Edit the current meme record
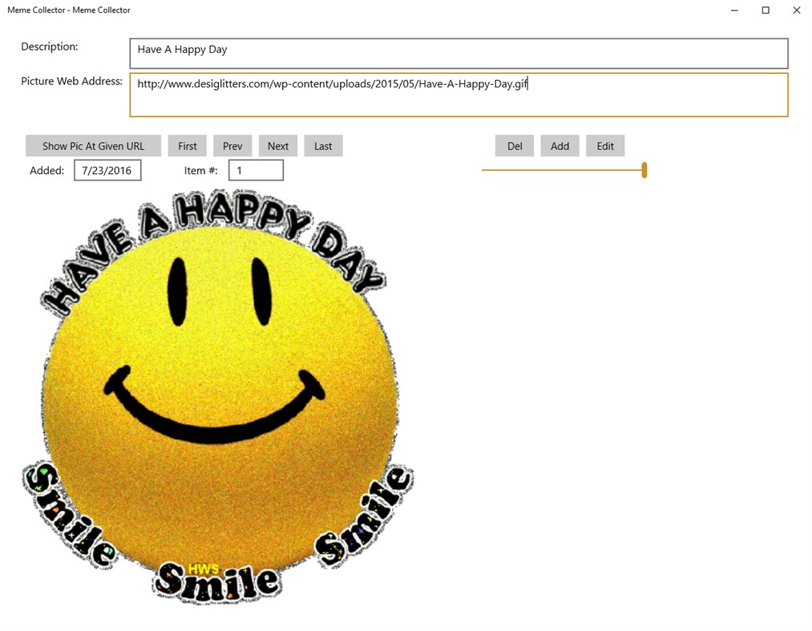Viewport: 812px width, 631px height. [605, 145]
